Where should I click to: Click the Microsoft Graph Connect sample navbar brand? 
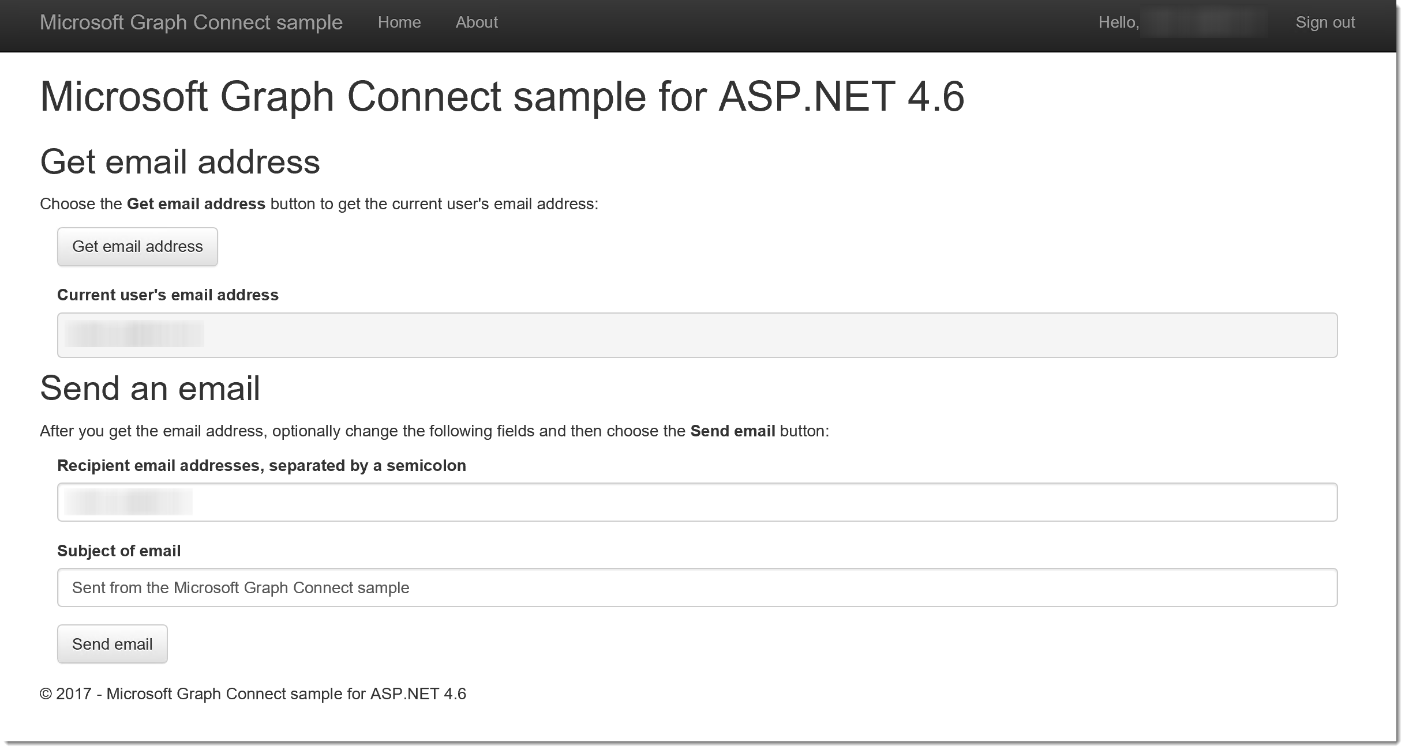tap(191, 22)
